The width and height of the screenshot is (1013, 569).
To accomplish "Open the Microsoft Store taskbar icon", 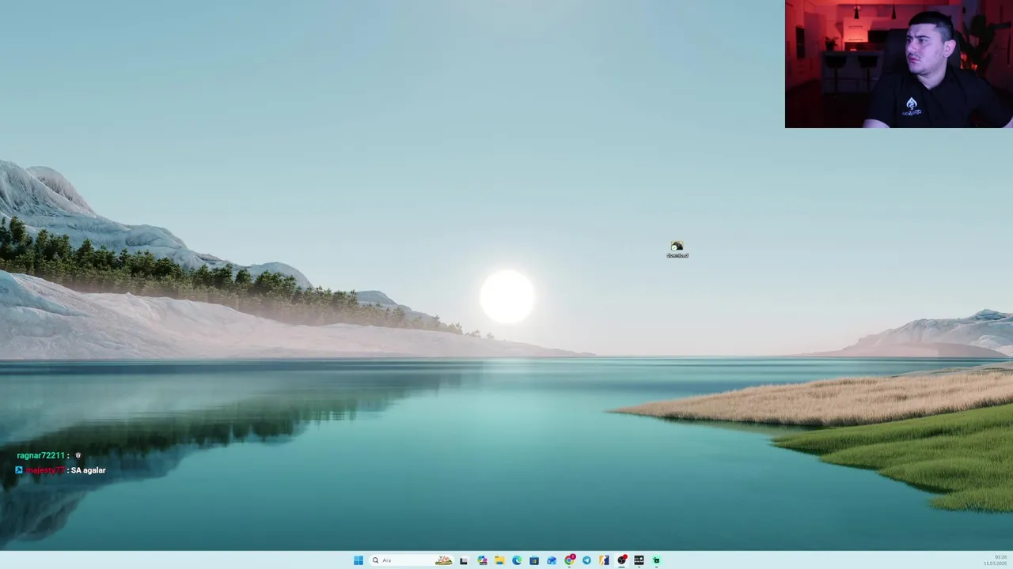I will (534, 560).
